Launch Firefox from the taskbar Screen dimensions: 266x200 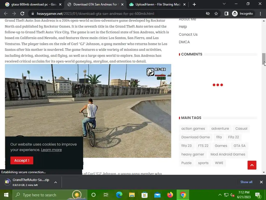[170, 195]
